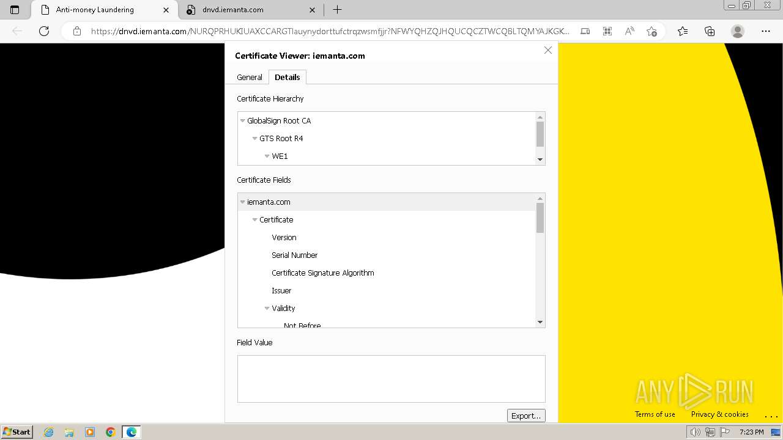This screenshot has width=783, height=440.
Task: Open the app available icon in address bar
Action: pyautogui.click(x=585, y=31)
